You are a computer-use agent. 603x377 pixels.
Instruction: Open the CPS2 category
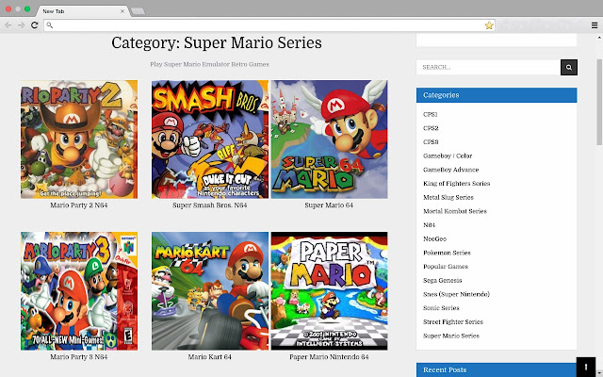(431, 128)
